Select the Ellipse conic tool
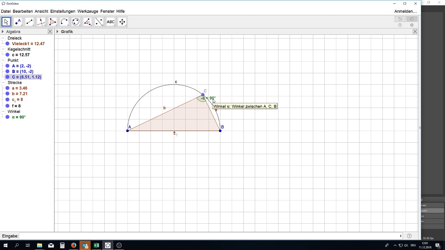The height and width of the screenshot is (250, 445). pyautogui.click(x=76, y=22)
